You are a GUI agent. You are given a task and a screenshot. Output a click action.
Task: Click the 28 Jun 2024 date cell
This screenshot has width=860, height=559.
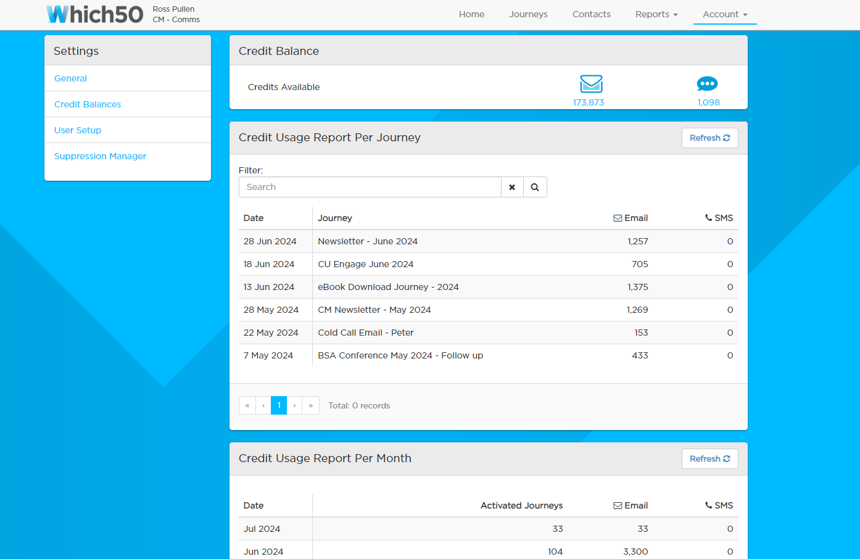click(270, 241)
